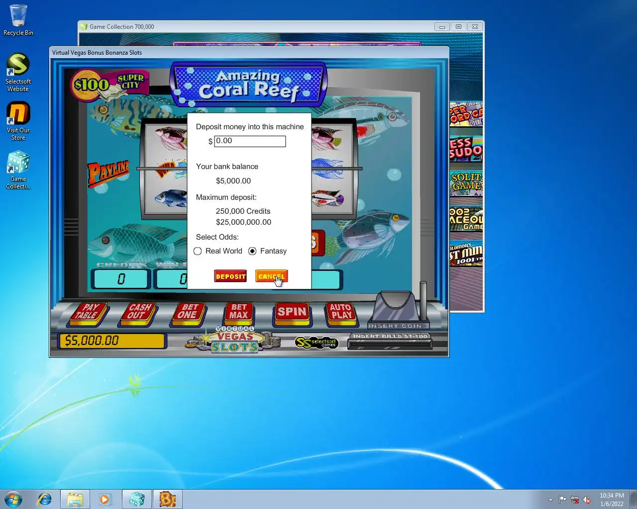Click the Amazing Coral Reef title sign
The width and height of the screenshot is (637, 509).
(x=249, y=84)
